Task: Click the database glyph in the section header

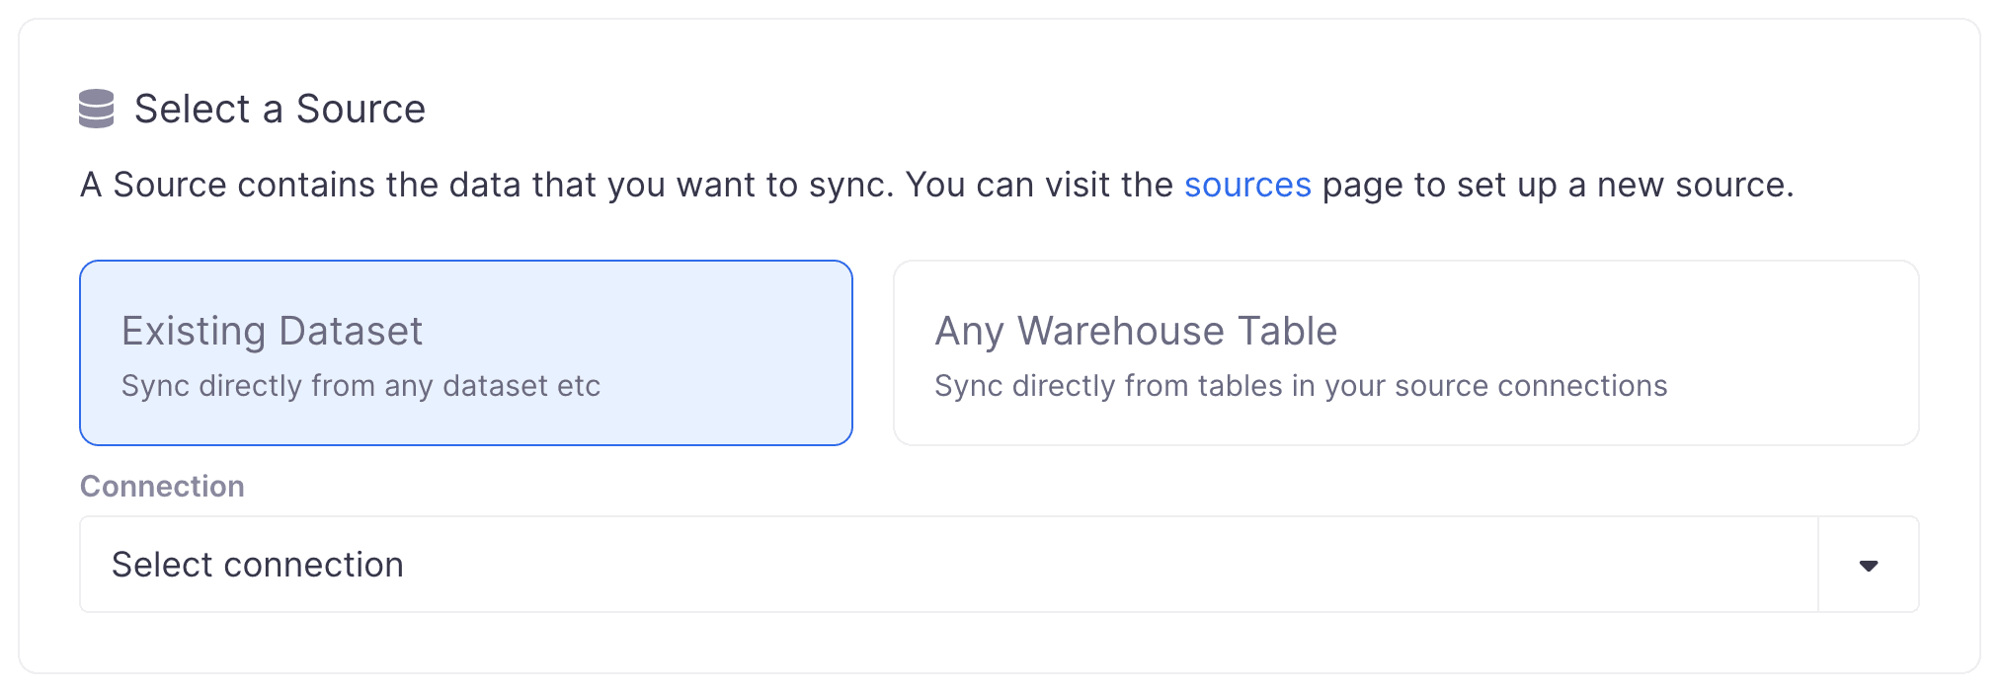Action: tap(98, 109)
